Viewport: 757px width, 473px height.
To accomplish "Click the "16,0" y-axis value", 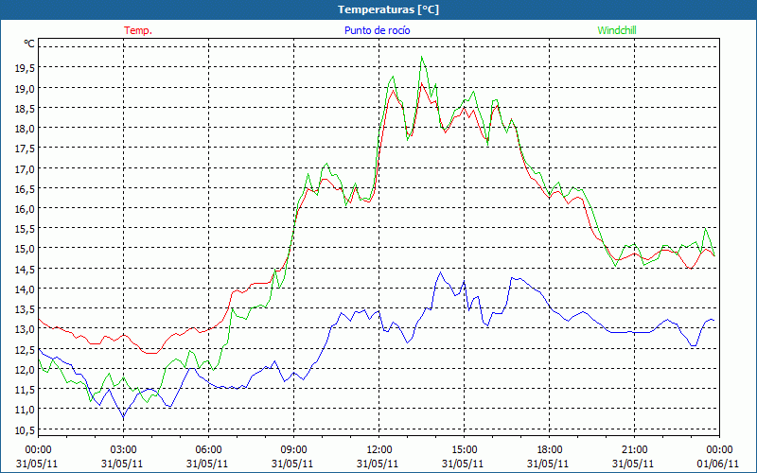I will (x=25, y=208).
